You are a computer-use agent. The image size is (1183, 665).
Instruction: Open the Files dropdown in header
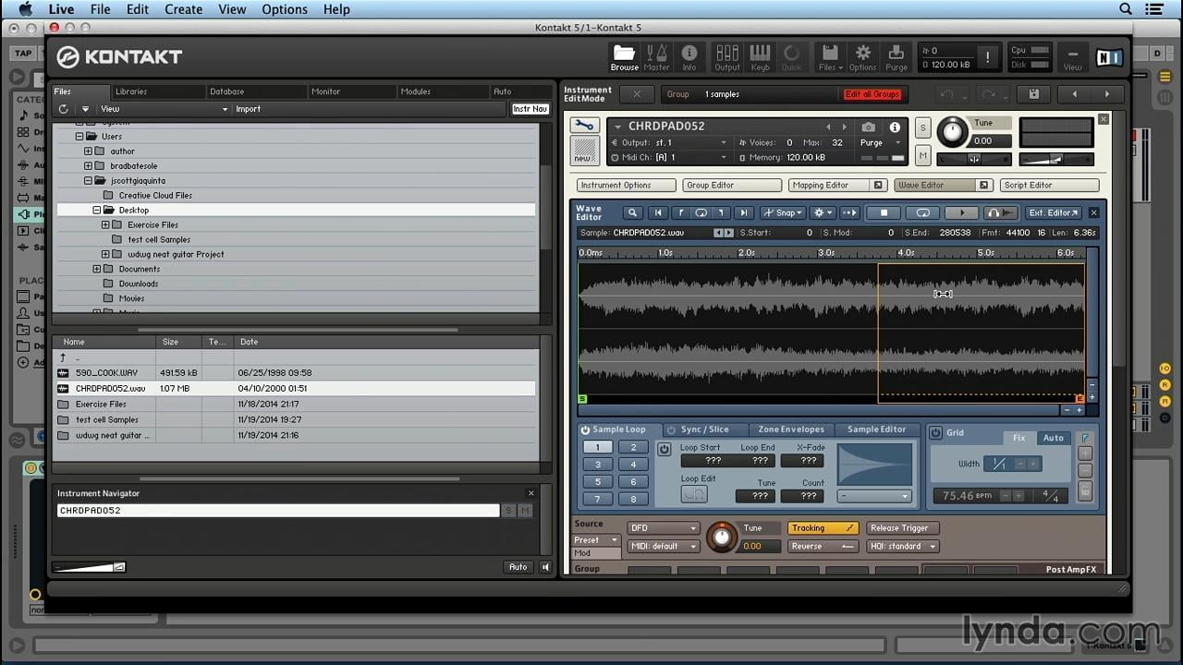pos(828,57)
